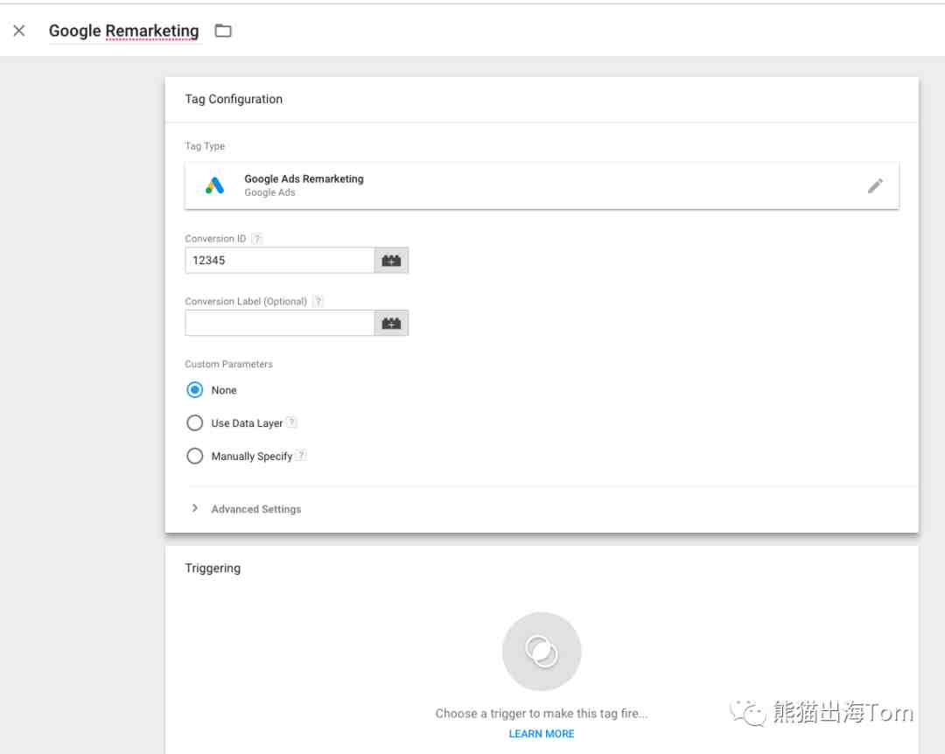945x754 pixels.
Task: Close the tag editor with the X icon
Action: pyautogui.click(x=19, y=31)
